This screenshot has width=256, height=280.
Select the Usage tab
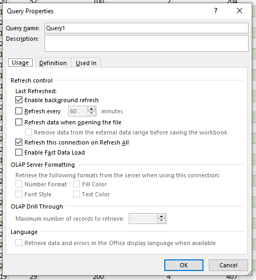coord(20,62)
